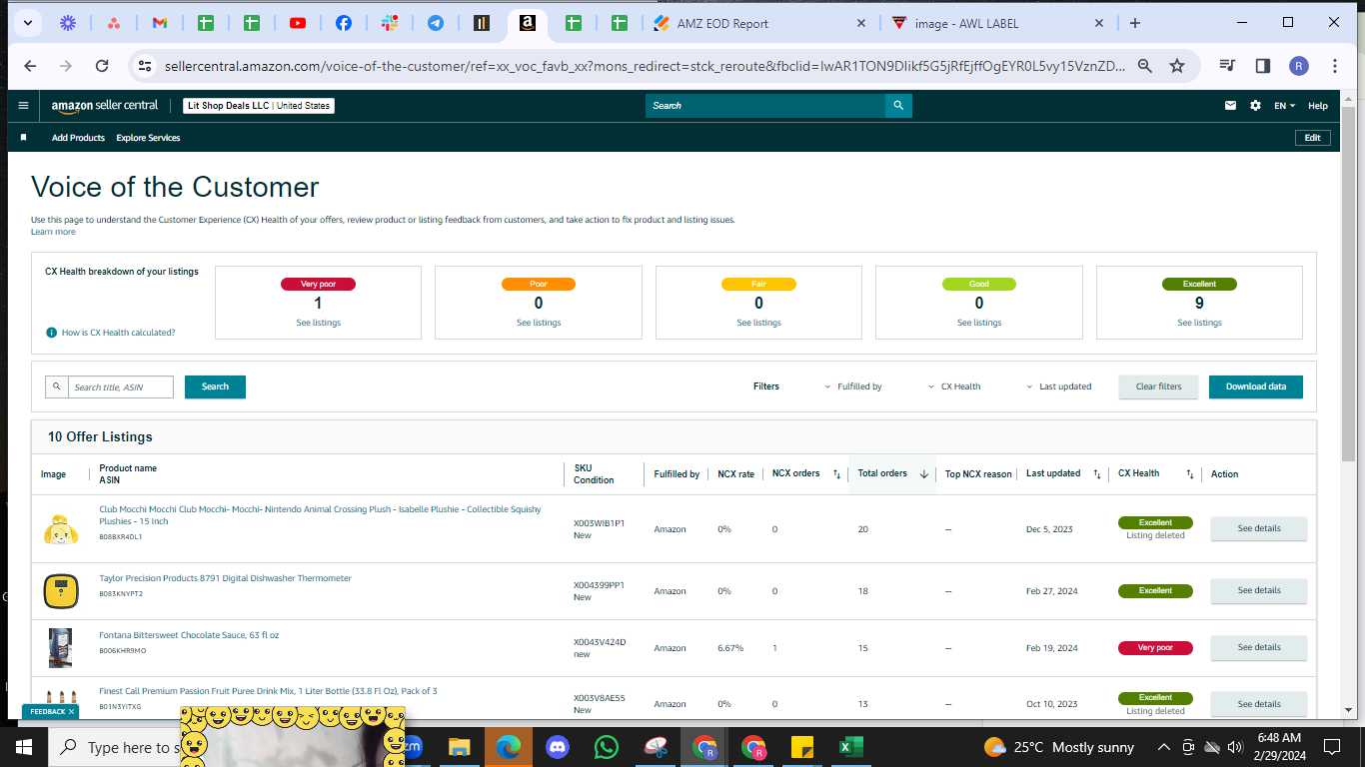Open the EN language dropdown
The height and width of the screenshot is (767, 1365).
tap(1284, 105)
